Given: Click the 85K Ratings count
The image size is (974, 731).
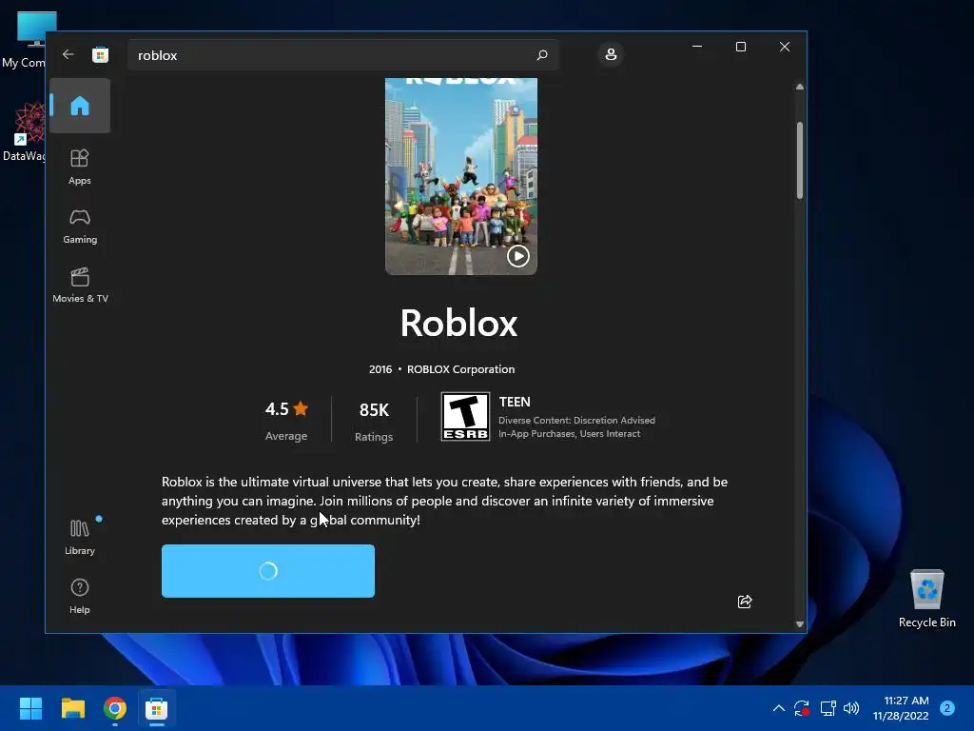Looking at the screenshot, I should click(374, 421).
